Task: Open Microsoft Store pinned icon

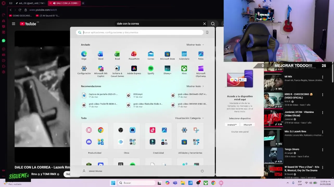Action: click(x=167, y=55)
